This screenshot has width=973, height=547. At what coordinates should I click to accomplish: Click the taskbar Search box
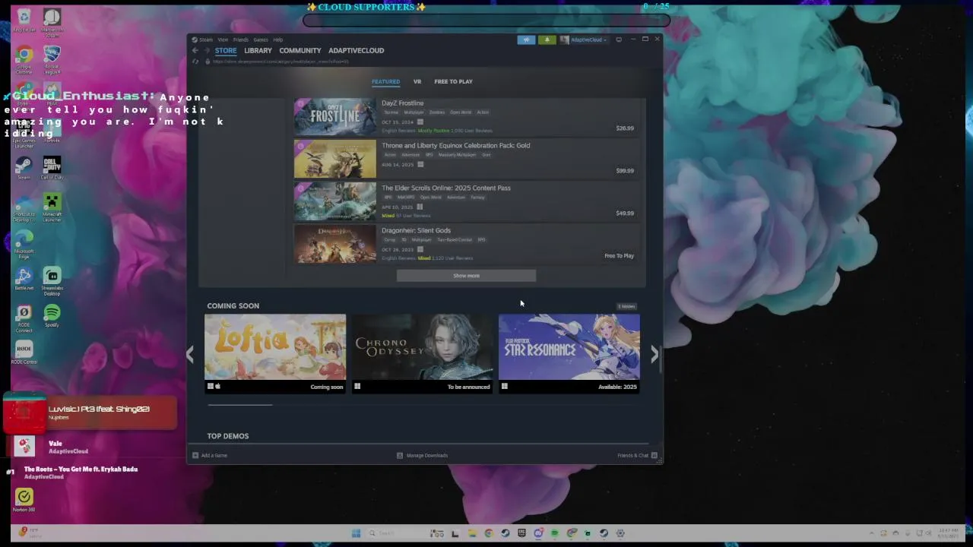[395, 533]
